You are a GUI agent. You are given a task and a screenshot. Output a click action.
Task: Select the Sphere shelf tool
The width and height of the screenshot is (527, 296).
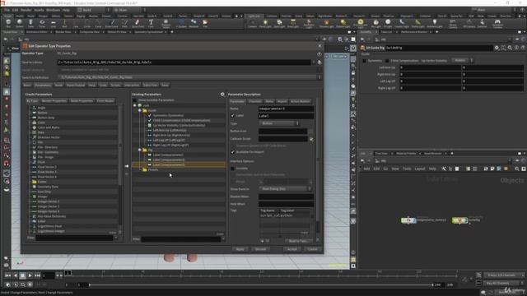pyautogui.click(x=20, y=24)
